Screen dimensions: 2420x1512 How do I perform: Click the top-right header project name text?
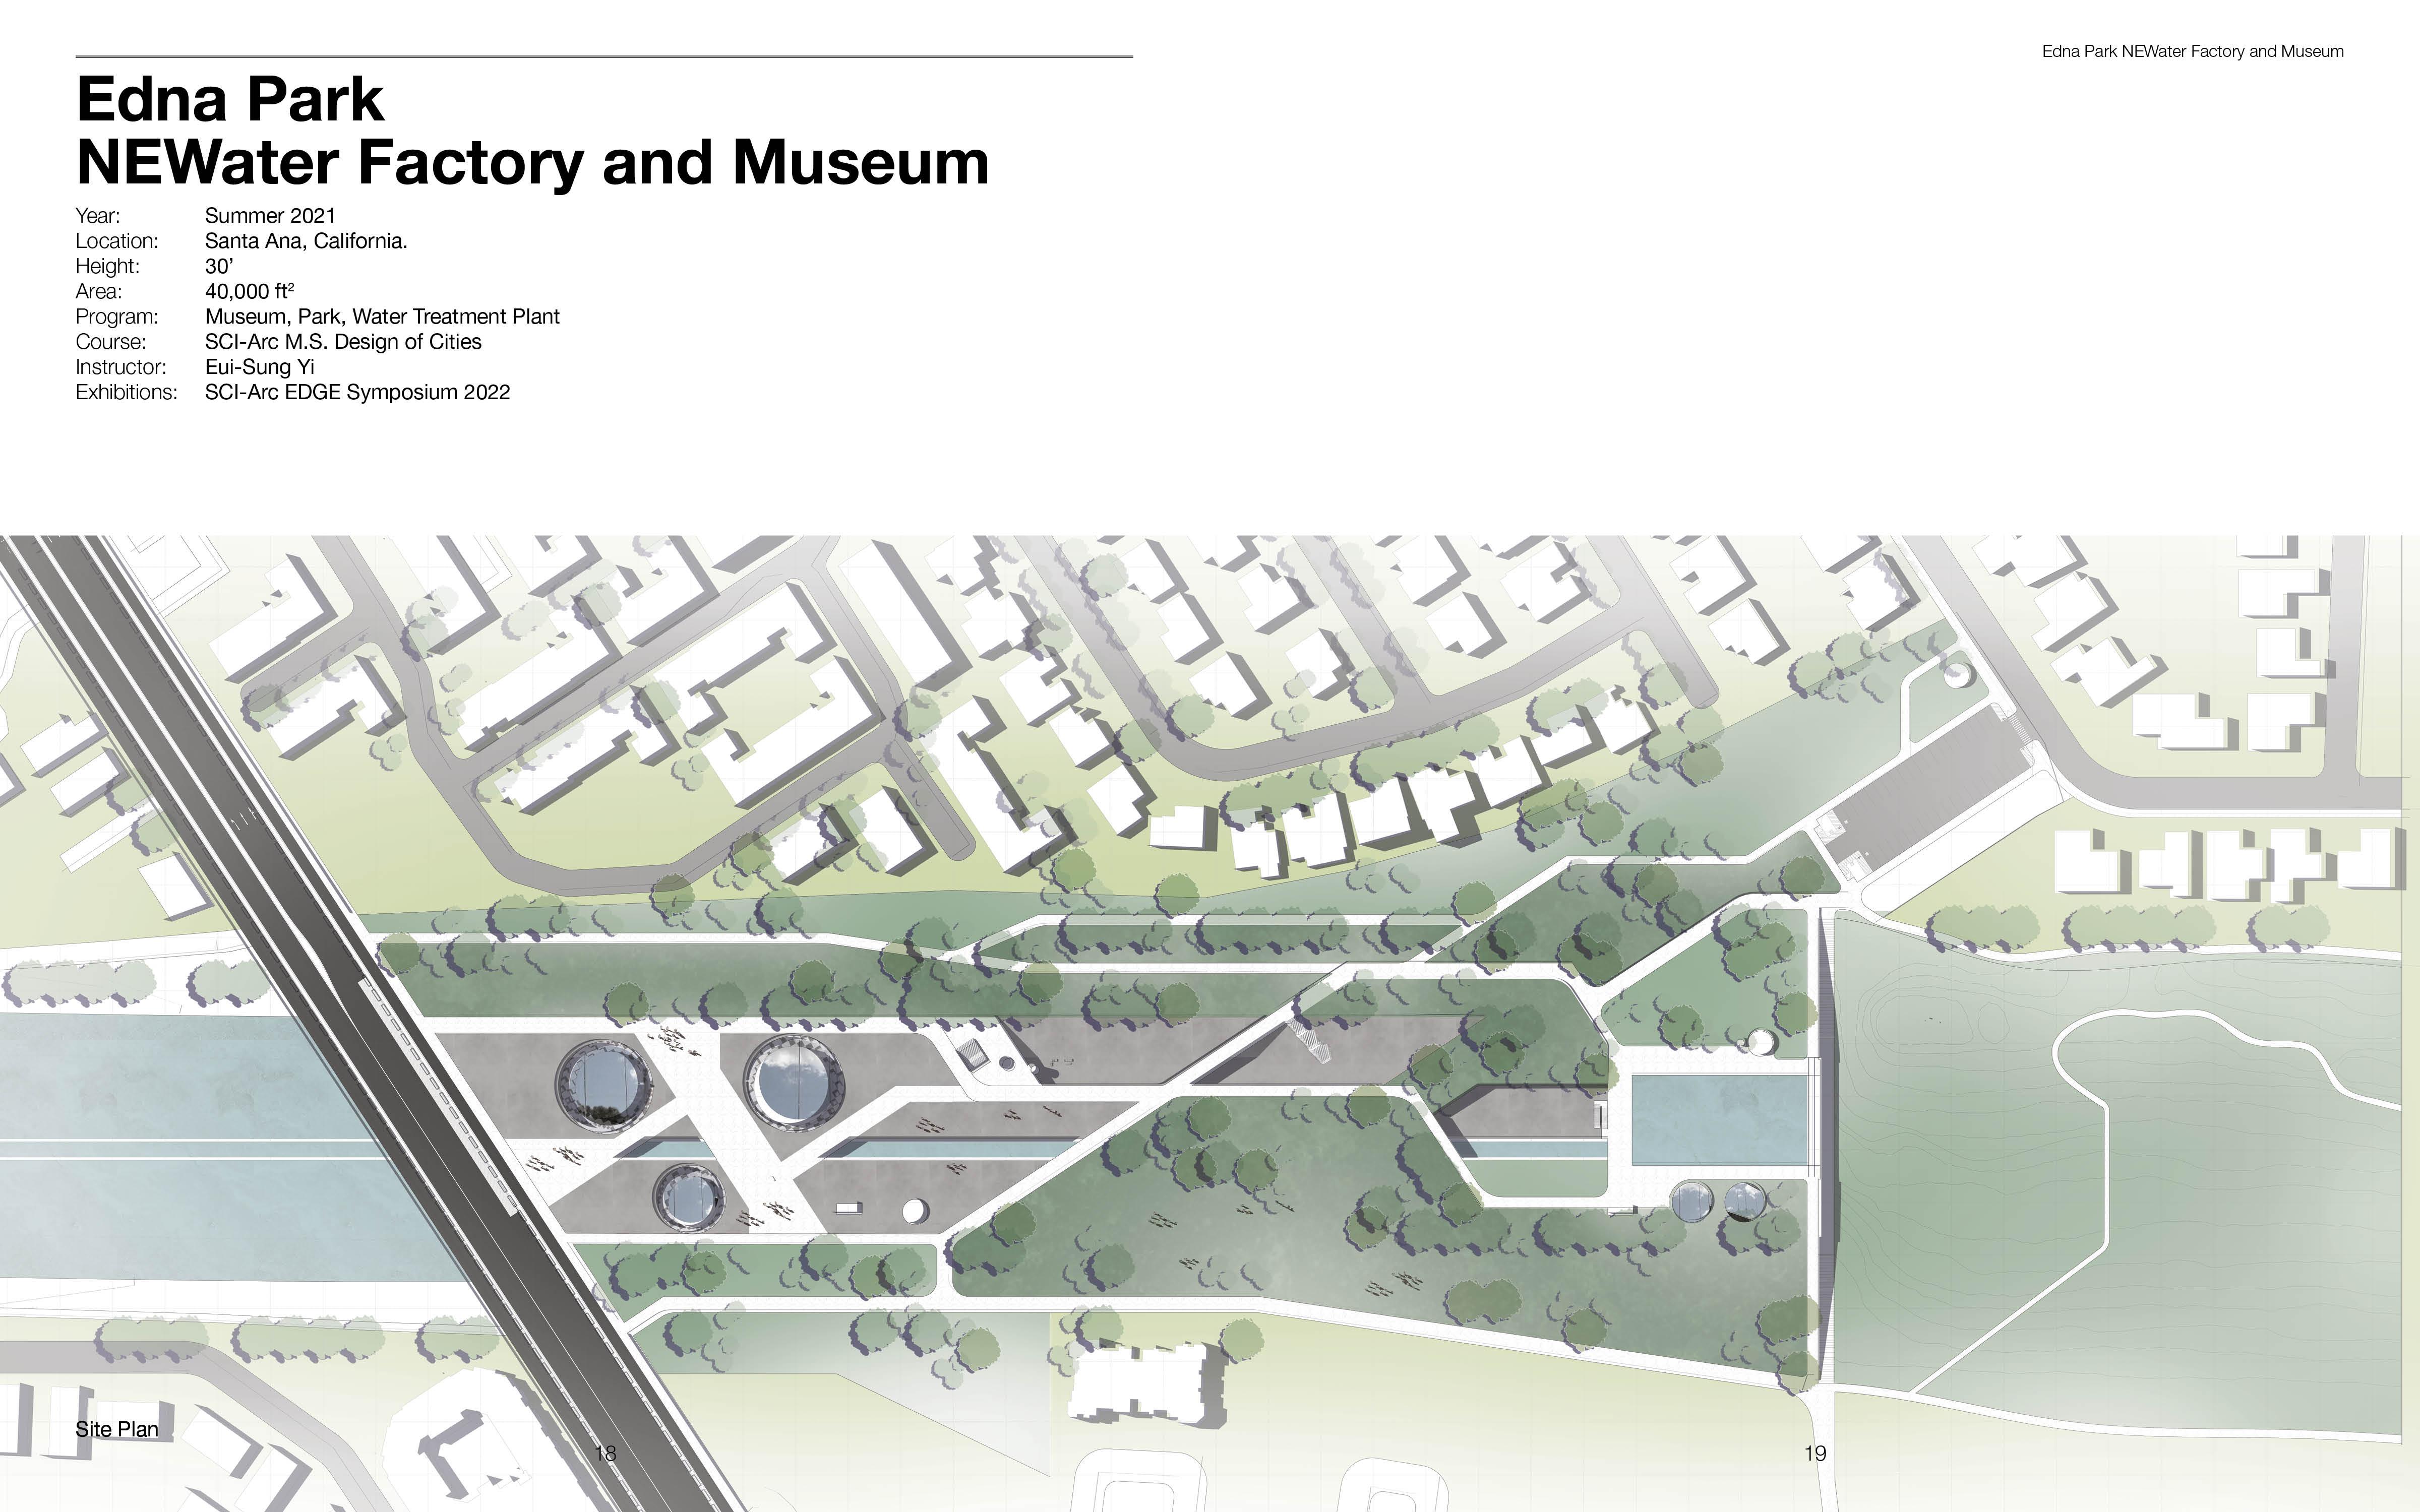point(2192,51)
